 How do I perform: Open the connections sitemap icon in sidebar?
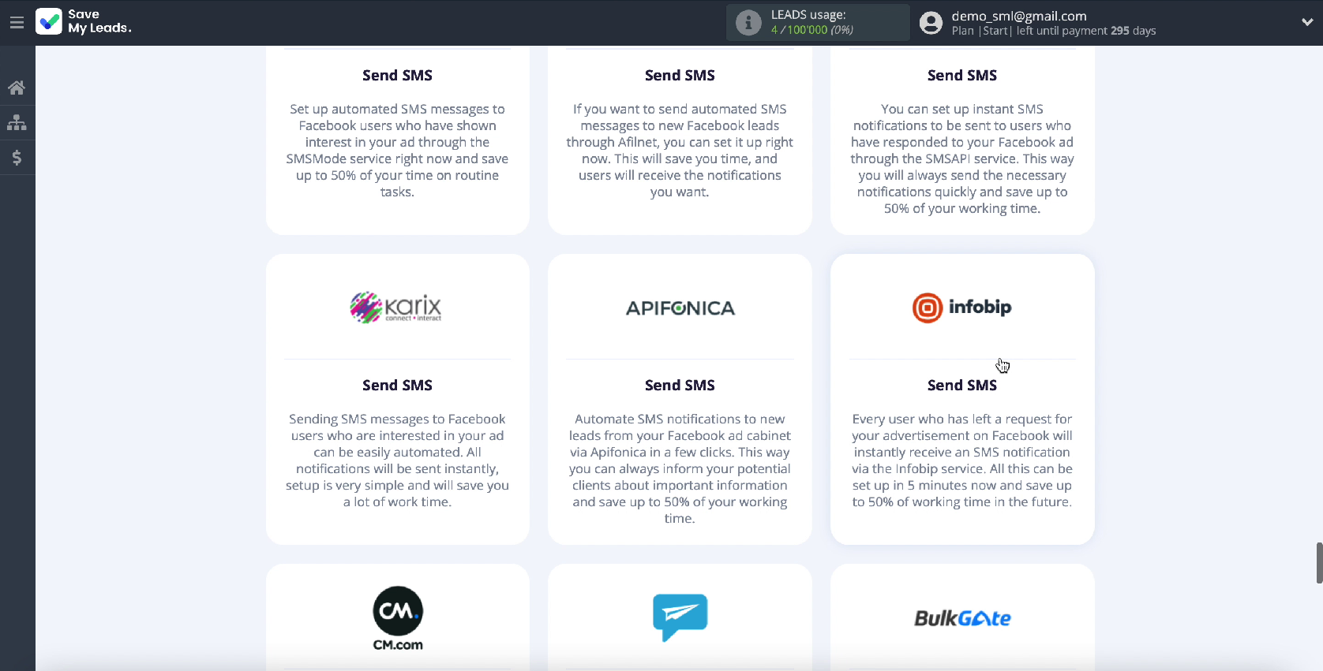coord(17,123)
